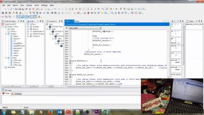Switch to the Warnings messages tab
This screenshot has width=204, height=115.
tap(17, 94)
